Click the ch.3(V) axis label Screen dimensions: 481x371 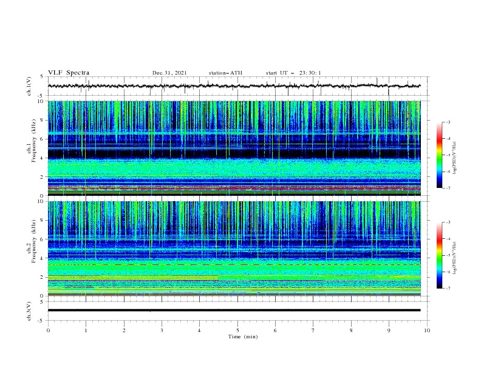29,311
